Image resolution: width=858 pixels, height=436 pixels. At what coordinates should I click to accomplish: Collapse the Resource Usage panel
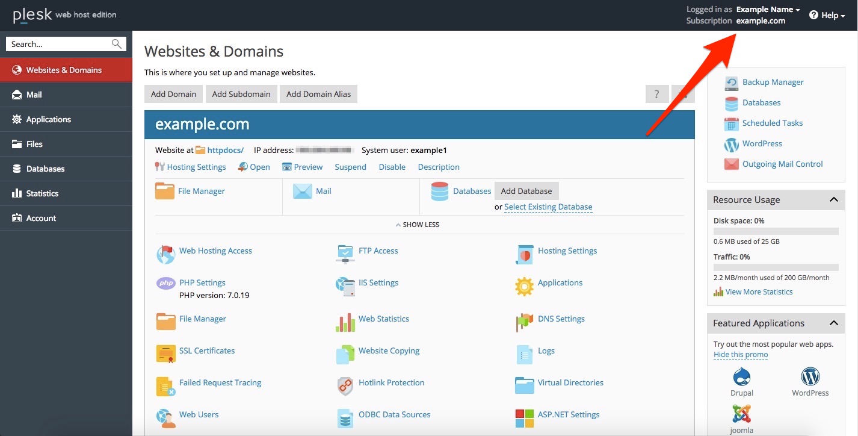833,200
